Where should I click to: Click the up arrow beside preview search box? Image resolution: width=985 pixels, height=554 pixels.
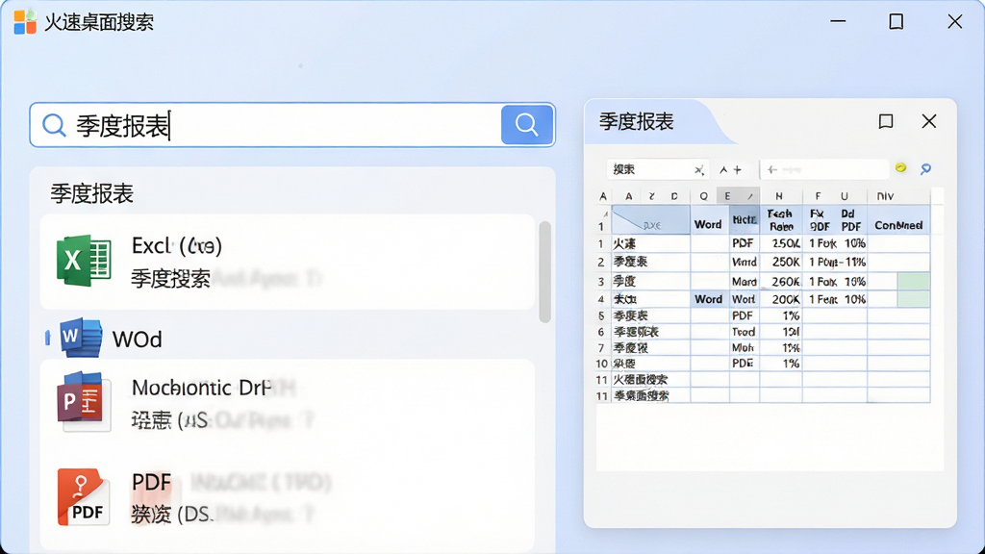click(x=723, y=169)
